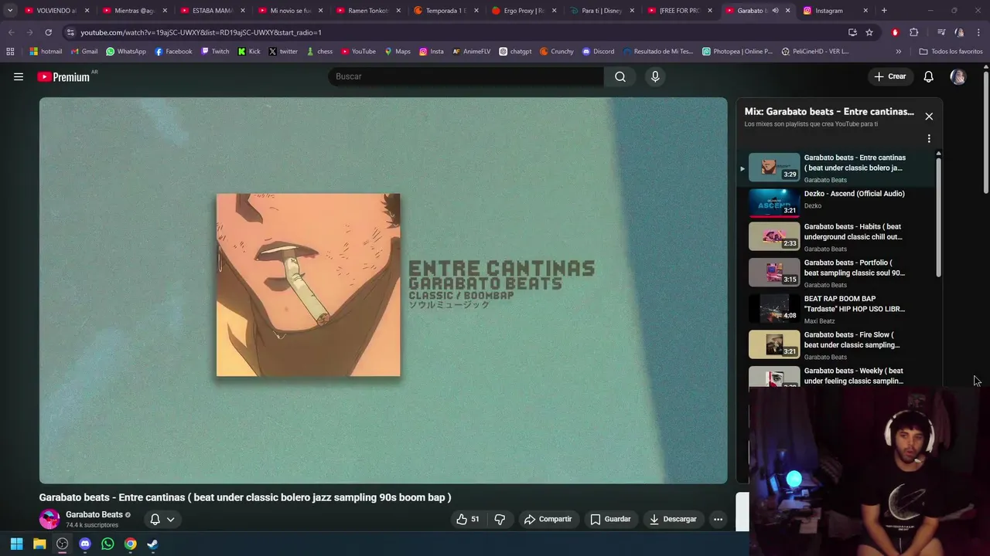Switch to Instagram browser tab
Viewport: 990px width, 556px height.
[835, 11]
